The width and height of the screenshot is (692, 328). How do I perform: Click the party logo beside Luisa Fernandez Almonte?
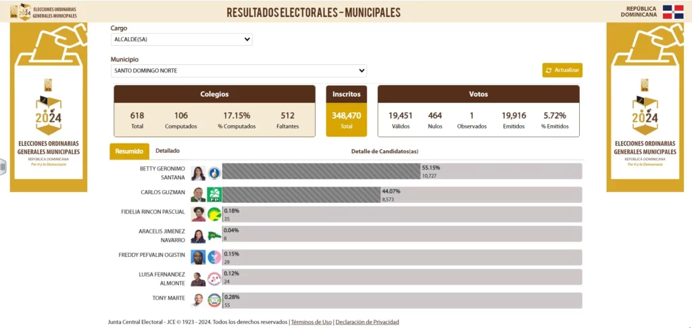point(214,279)
